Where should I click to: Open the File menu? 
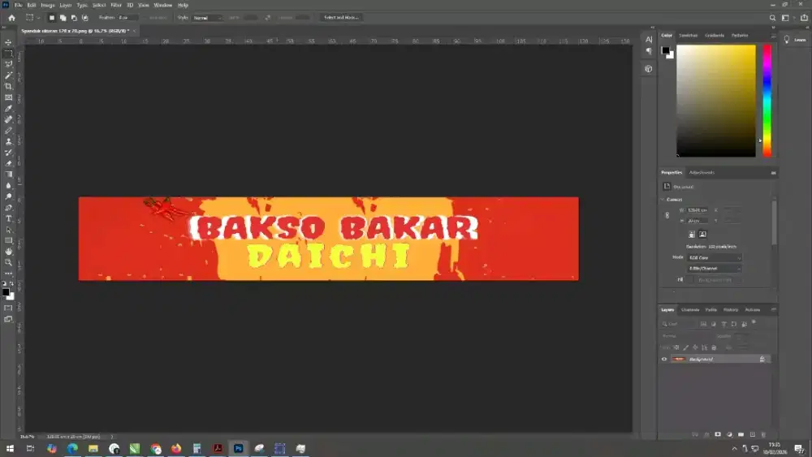click(x=18, y=5)
